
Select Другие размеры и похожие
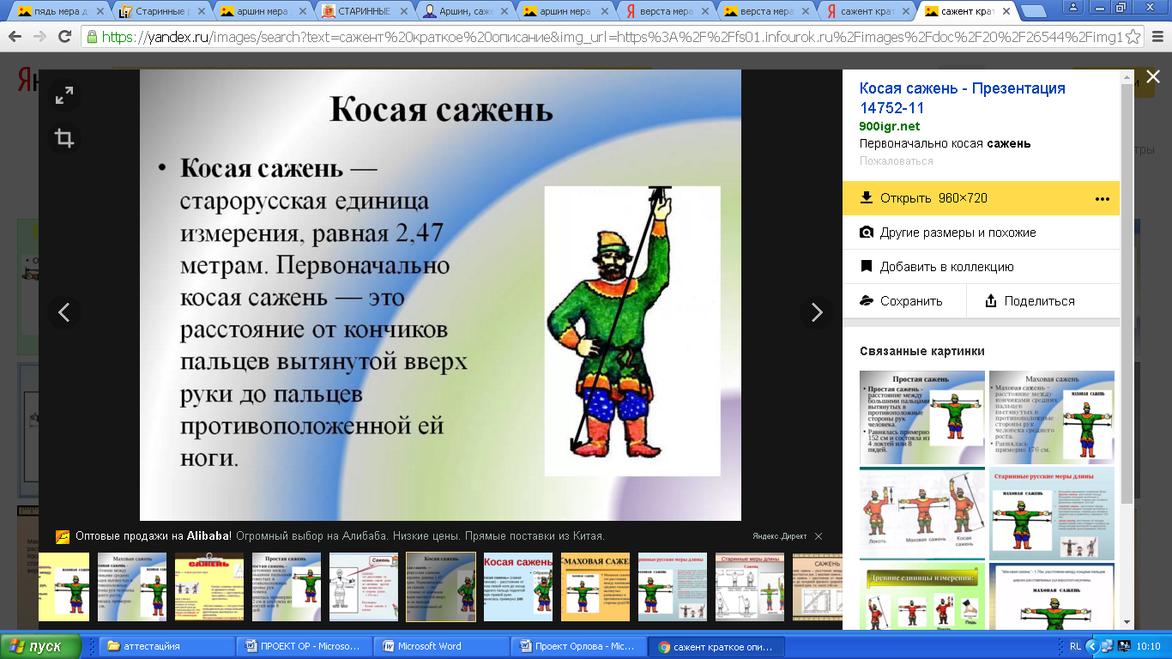tap(981, 233)
